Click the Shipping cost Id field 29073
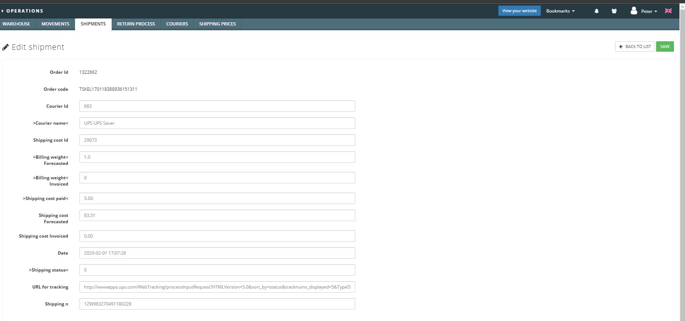The width and height of the screenshot is (685, 321). coord(217,140)
